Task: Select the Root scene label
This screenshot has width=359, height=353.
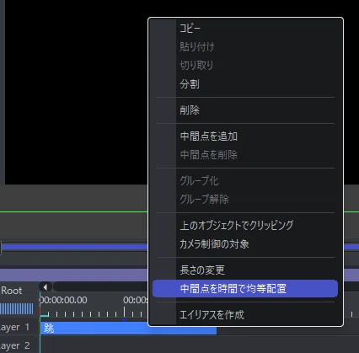Action: point(11,291)
